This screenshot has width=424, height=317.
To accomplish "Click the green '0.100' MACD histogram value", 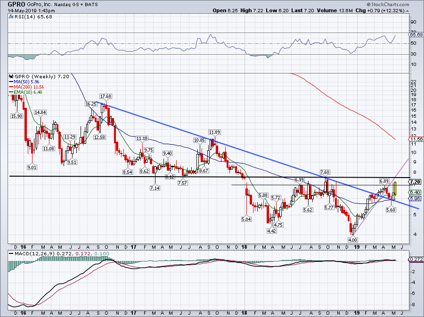I will pyautogui.click(x=102, y=254).
